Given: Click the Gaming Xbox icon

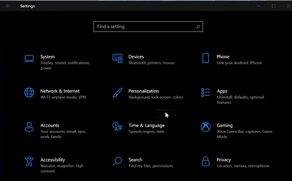Looking at the screenshot, I should [205, 127].
